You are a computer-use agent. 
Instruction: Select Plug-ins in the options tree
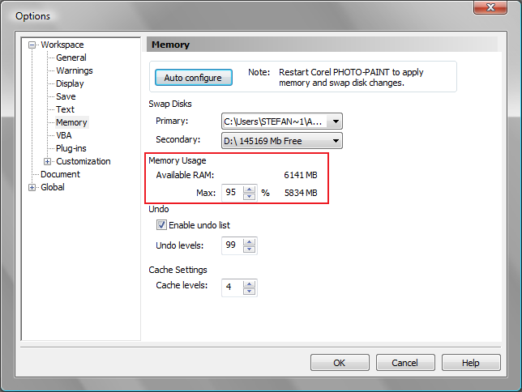pyautogui.click(x=71, y=148)
